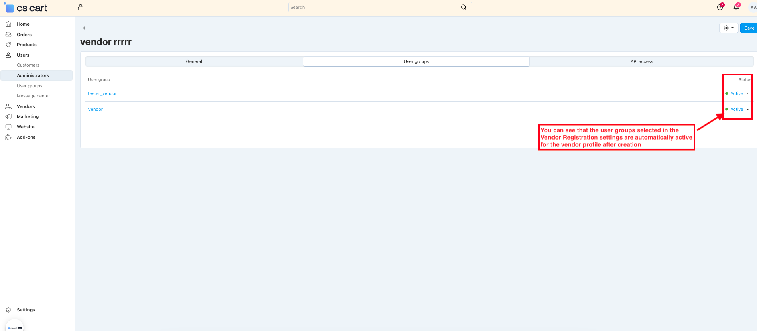Click the search magnifier icon
The image size is (757, 331).
pos(464,7)
